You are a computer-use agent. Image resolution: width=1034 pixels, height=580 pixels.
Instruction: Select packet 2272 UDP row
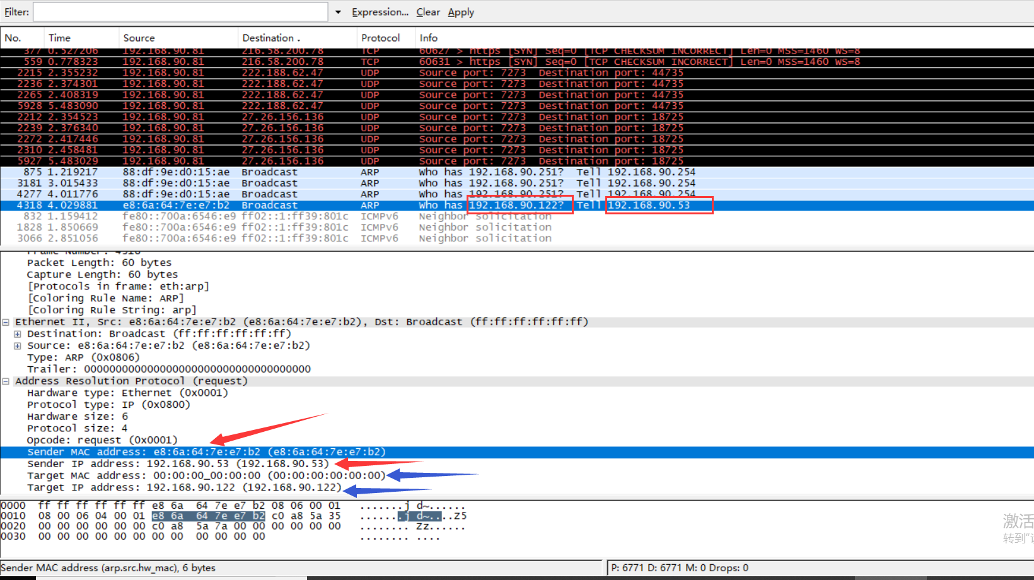517,139
